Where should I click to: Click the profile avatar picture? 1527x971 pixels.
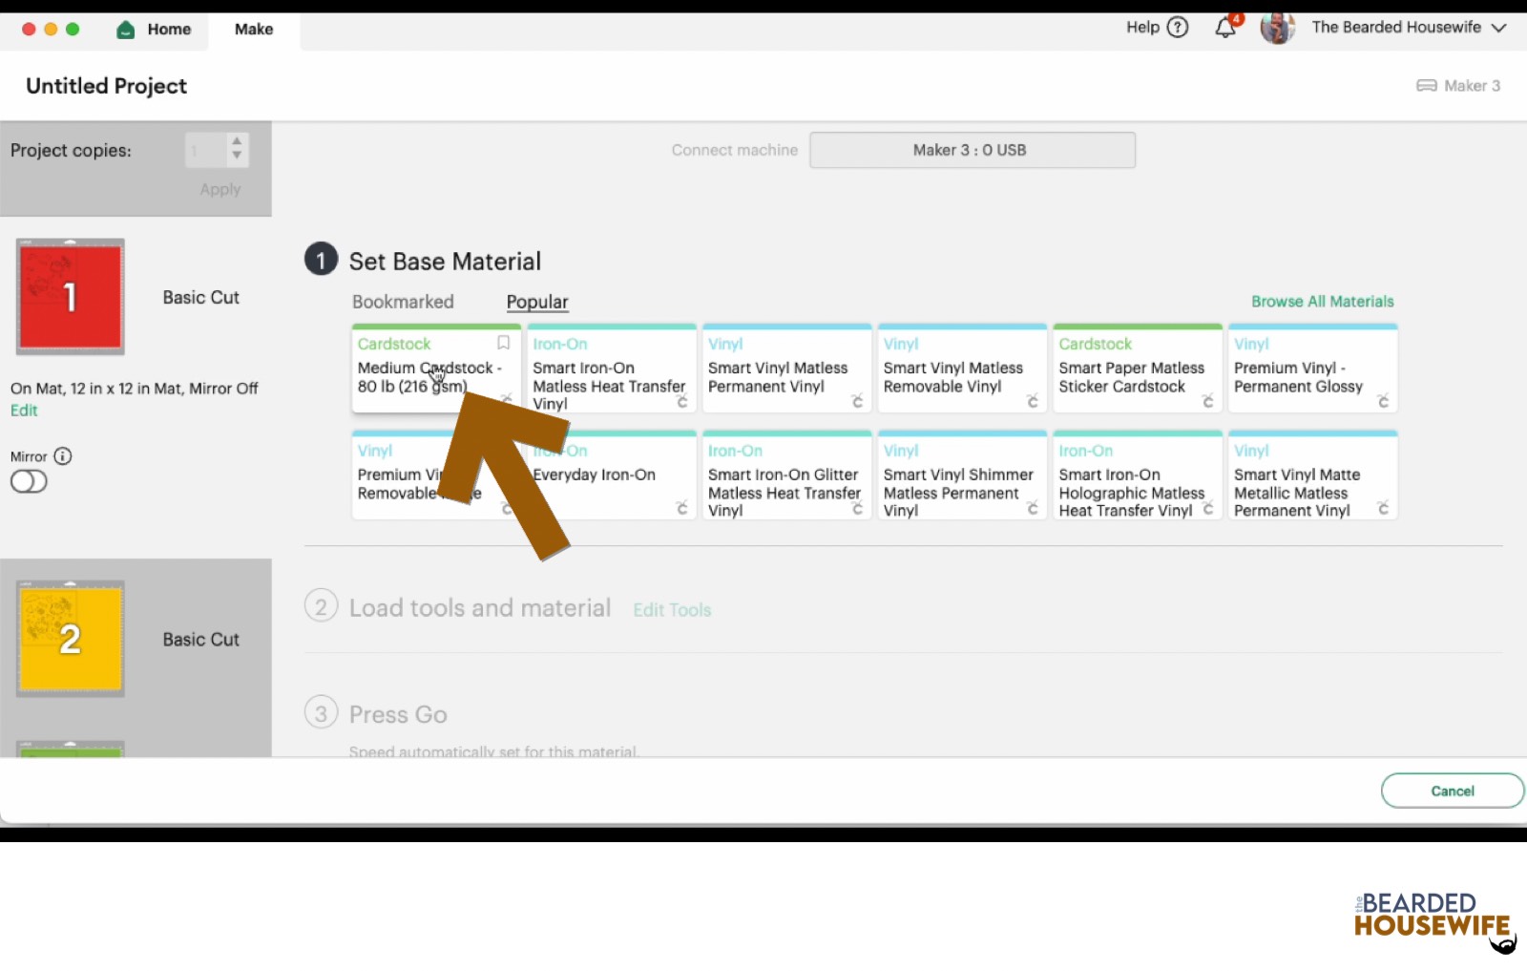[x=1277, y=28]
